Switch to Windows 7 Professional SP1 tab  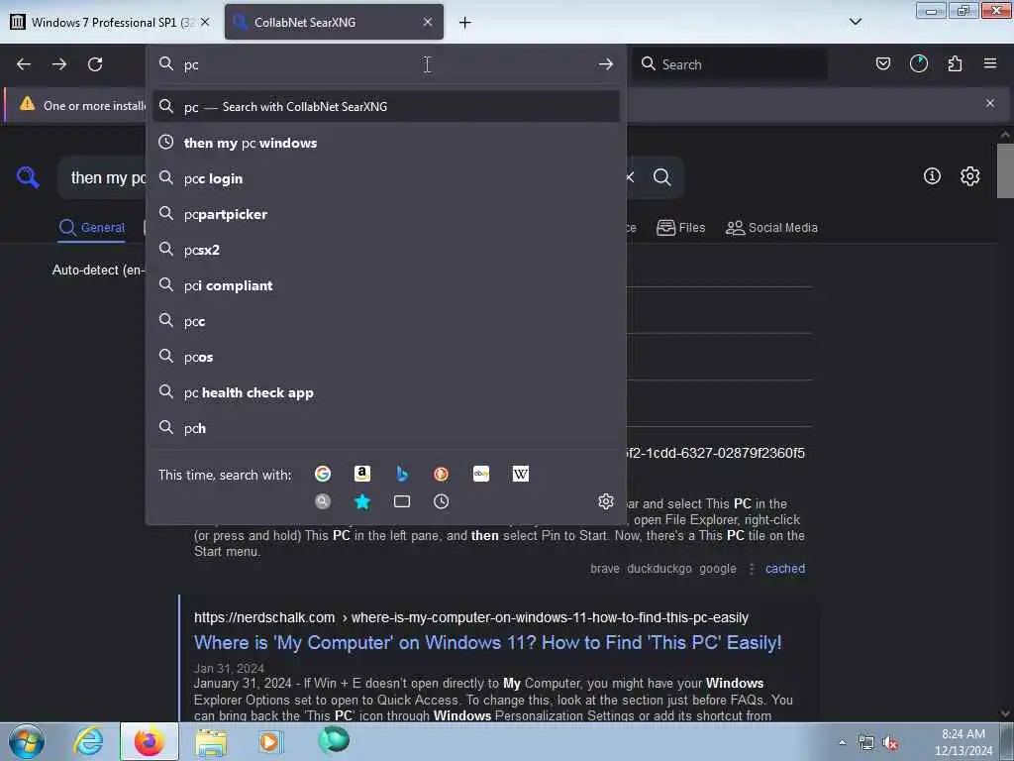click(x=110, y=22)
